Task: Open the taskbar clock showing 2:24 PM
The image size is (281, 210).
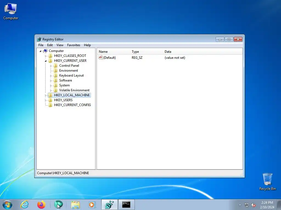Action: pyautogui.click(x=267, y=205)
